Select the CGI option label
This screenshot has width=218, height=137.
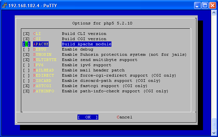click(37, 39)
